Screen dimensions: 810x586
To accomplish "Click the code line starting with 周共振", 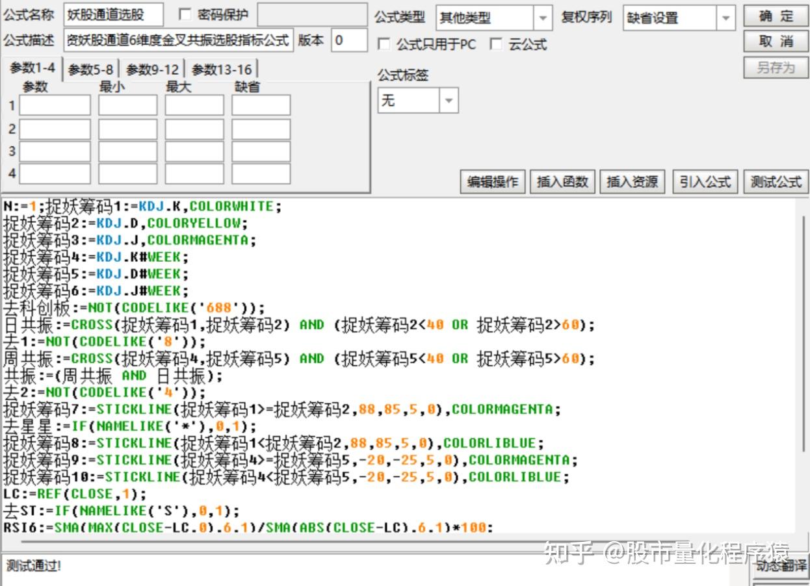I will [x=299, y=358].
